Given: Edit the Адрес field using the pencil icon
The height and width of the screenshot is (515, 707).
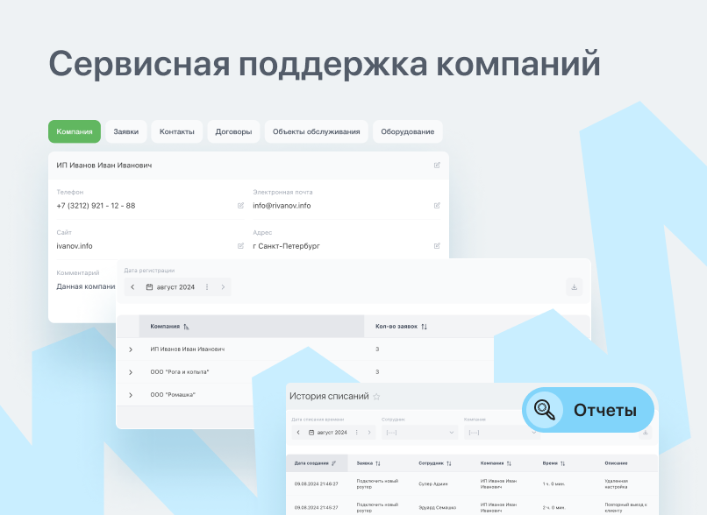Looking at the screenshot, I should click(x=436, y=245).
